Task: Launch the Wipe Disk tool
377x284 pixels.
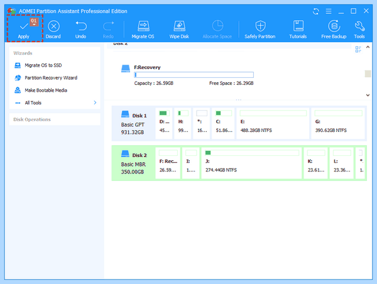Action: click(179, 30)
